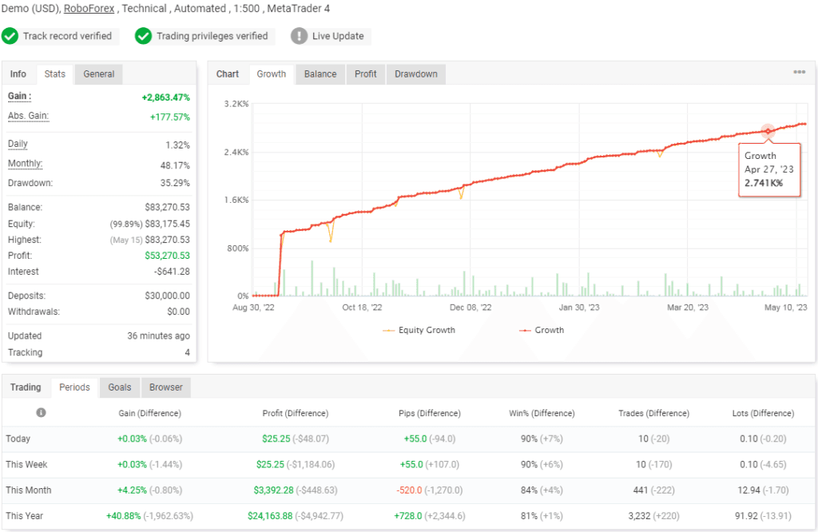
Task: Select the Trading tab
Action: click(x=26, y=387)
